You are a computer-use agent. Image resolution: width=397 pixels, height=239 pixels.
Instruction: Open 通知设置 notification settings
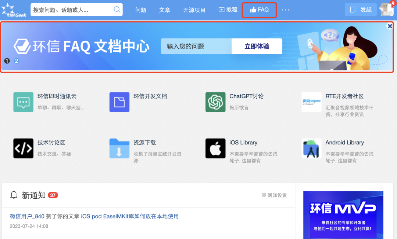click(x=274, y=195)
